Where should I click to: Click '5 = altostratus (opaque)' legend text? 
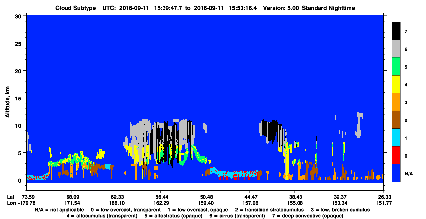tap(174, 216)
